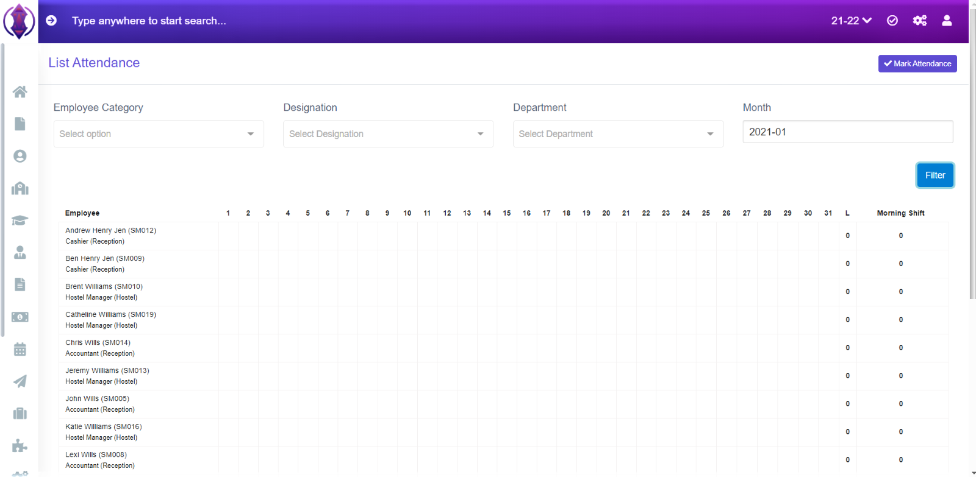Click the search bar text field

pos(149,21)
